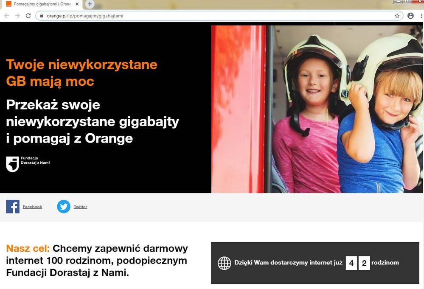Click the Facebook logo icon
The image size is (424, 289).
pyautogui.click(x=13, y=207)
